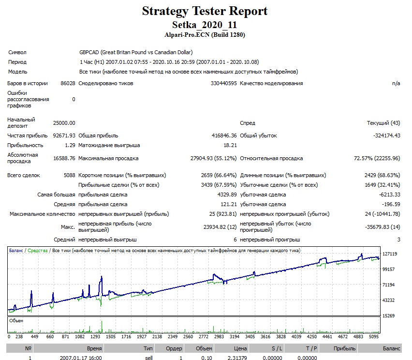This screenshot has height=360, width=412.
Task: Click the Прибыль column header
Action: (338, 348)
